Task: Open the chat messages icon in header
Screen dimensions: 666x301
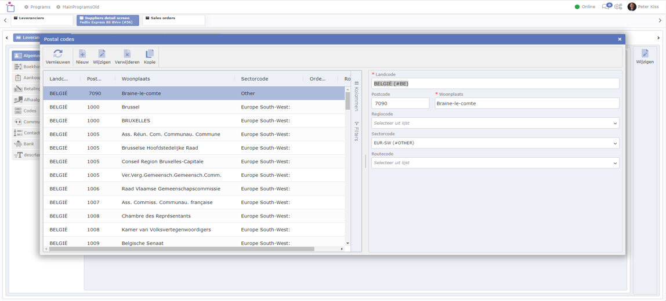Action: 606,7
